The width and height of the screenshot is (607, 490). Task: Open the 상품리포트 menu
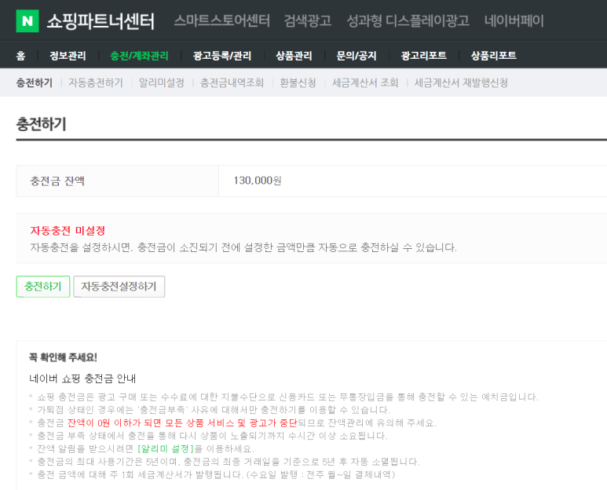(494, 56)
